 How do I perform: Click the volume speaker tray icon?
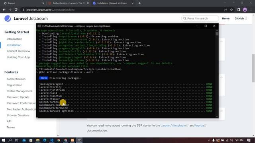(x=231, y=140)
